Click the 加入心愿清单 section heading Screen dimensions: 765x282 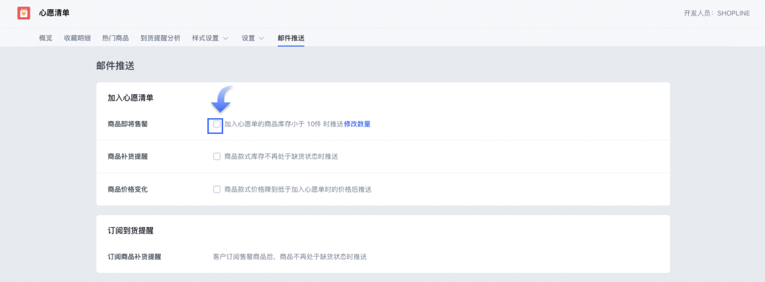[x=131, y=98]
